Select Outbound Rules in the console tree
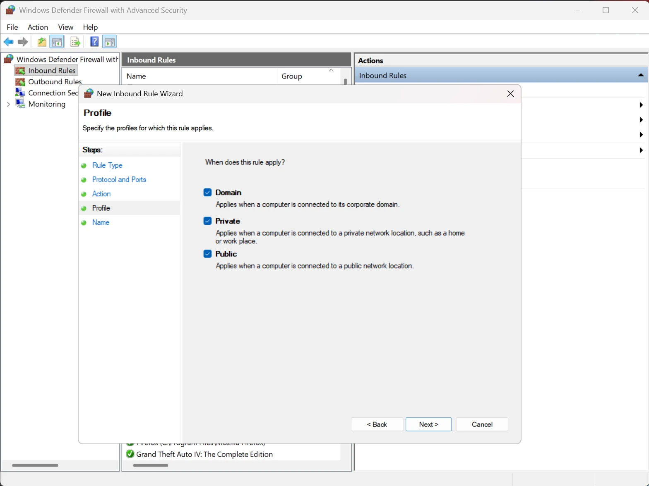Viewport: 649px width, 486px height. click(x=55, y=82)
